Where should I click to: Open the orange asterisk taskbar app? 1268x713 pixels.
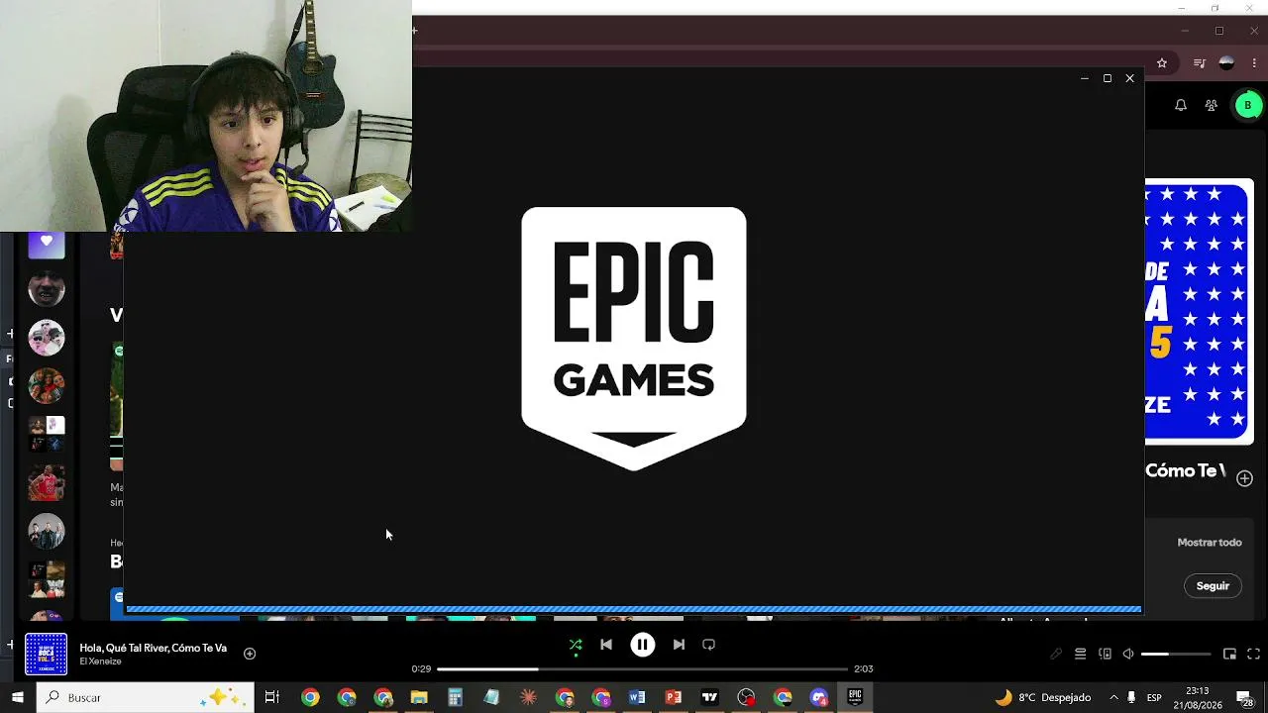(x=528, y=697)
